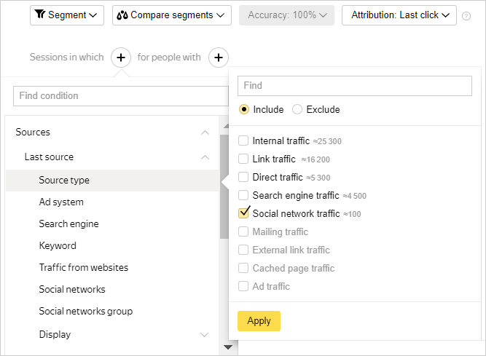Click the plus icon after 'Sessions in which'
Image resolution: width=486 pixels, height=356 pixels.
(121, 57)
